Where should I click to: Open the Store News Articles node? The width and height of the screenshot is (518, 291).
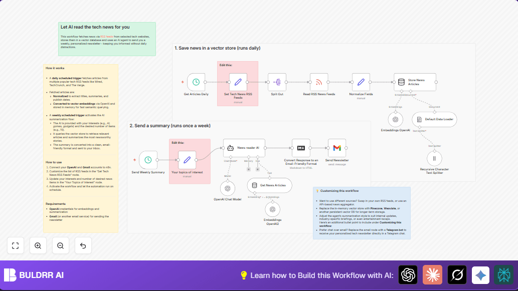pos(415,82)
